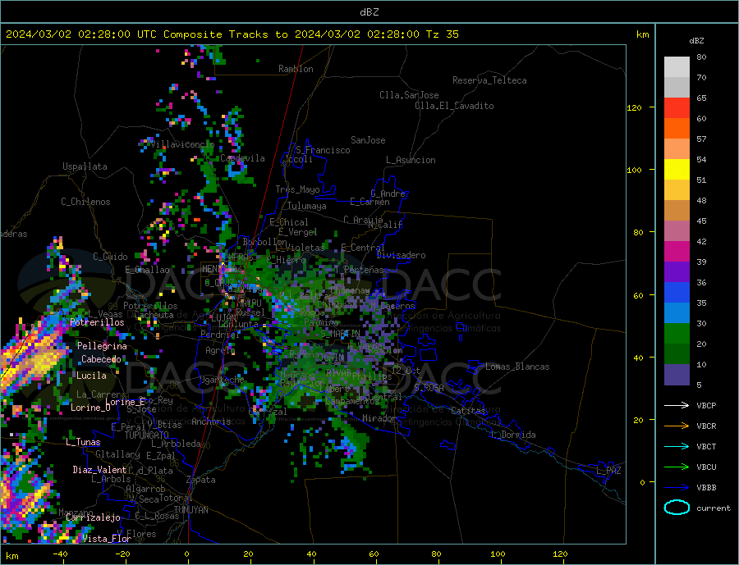Click the cyan VBCT arrow in legend

tap(677, 446)
